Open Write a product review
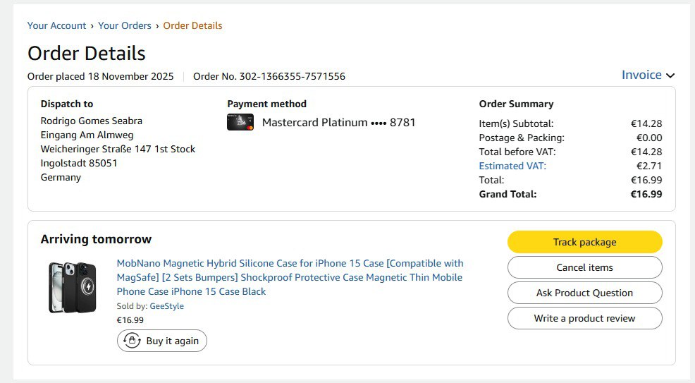 point(584,318)
